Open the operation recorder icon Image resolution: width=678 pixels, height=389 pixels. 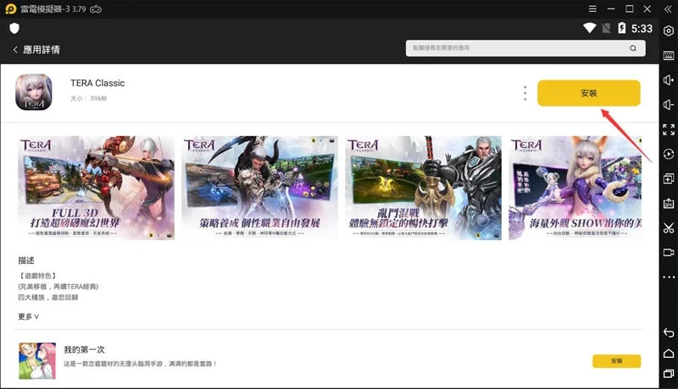[x=669, y=154]
